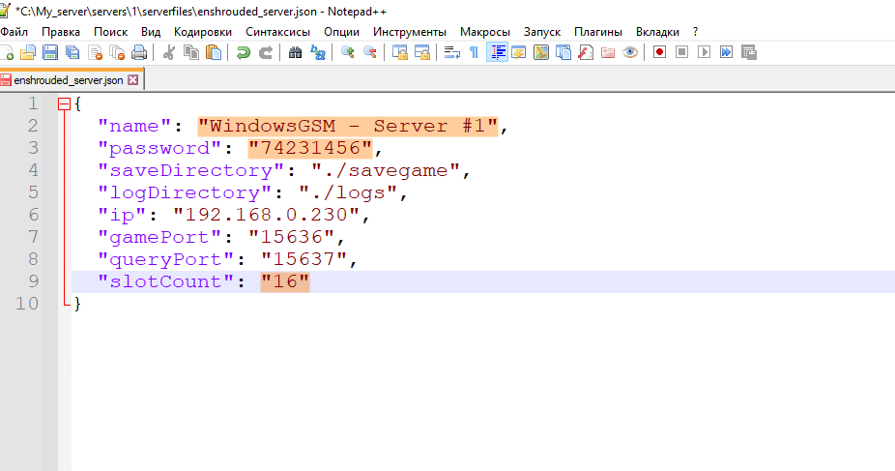Open the Макросы menu
Screen dimensions: 895x471
coord(485,32)
